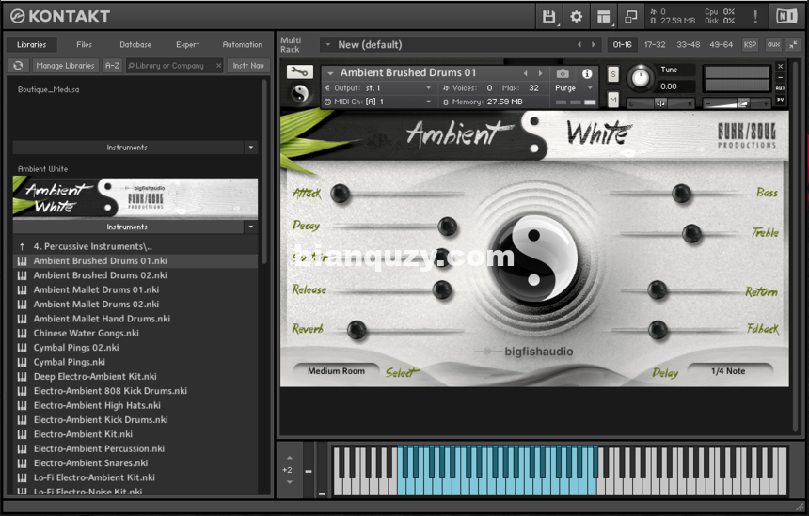Switch to the Expert tab
The height and width of the screenshot is (516, 809).
(x=187, y=45)
